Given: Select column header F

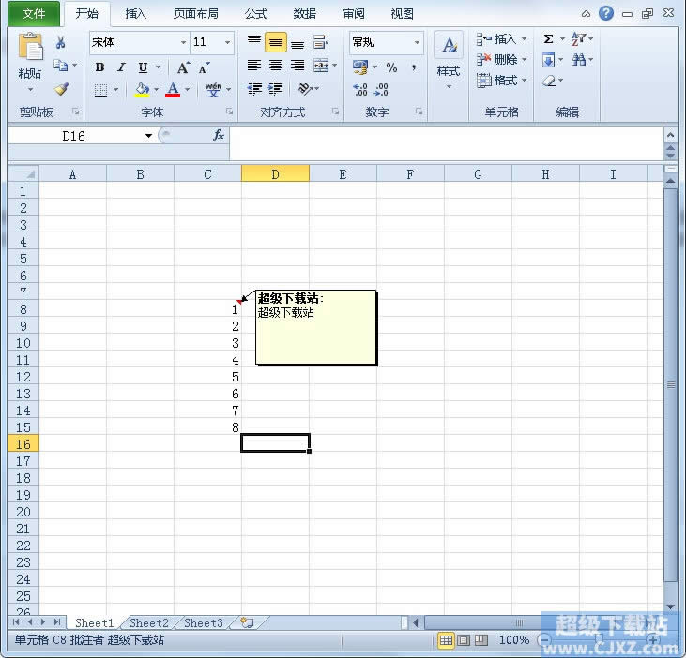Looking at the screenshot, I should click(x=410, y=174).
